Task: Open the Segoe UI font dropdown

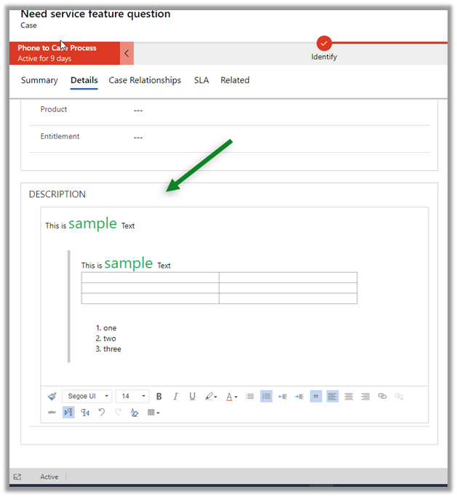Action: coord(87,397)
